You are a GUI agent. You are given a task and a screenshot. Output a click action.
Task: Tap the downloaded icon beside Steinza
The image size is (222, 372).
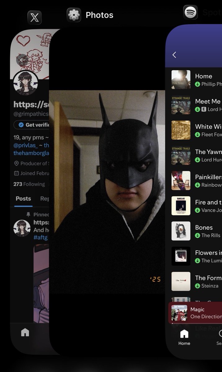(198, 286)
